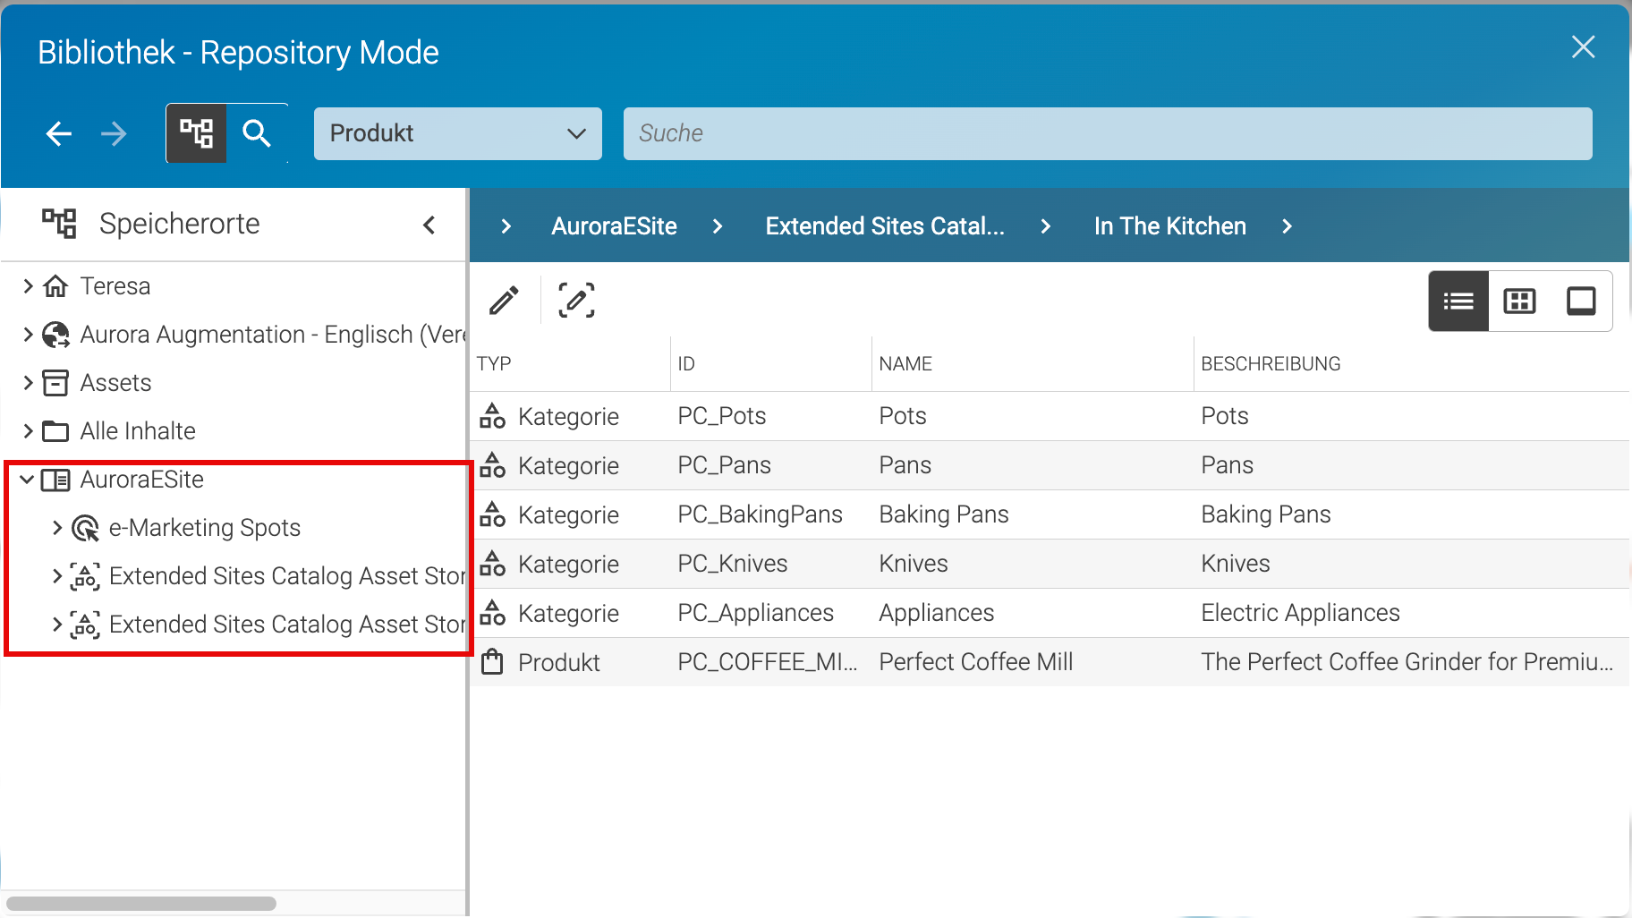Select the PC_Pots ID cell
This screenshot has width=1632, height=918.
pos(722,416)
